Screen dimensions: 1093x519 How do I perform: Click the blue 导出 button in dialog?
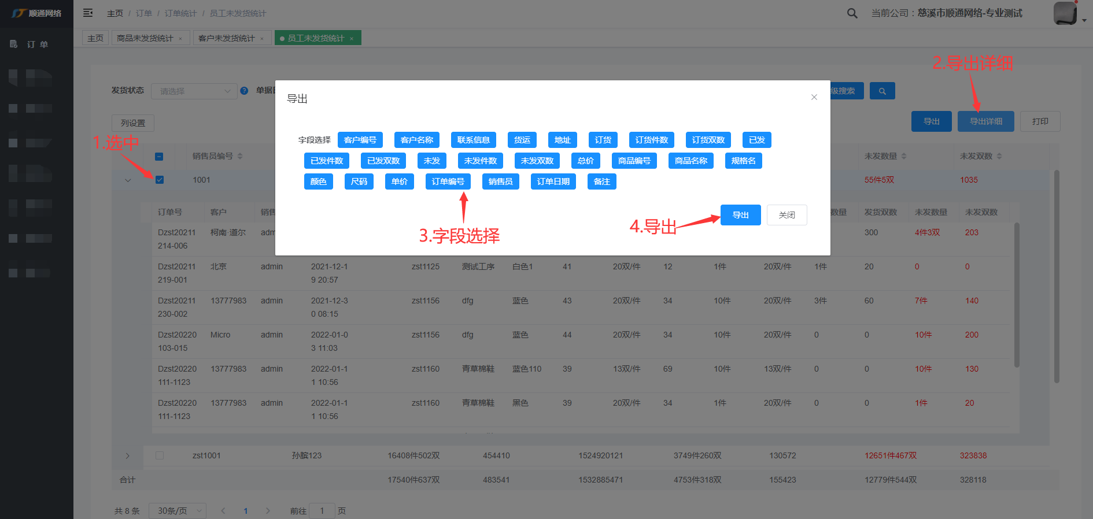(x=740, y=215)
